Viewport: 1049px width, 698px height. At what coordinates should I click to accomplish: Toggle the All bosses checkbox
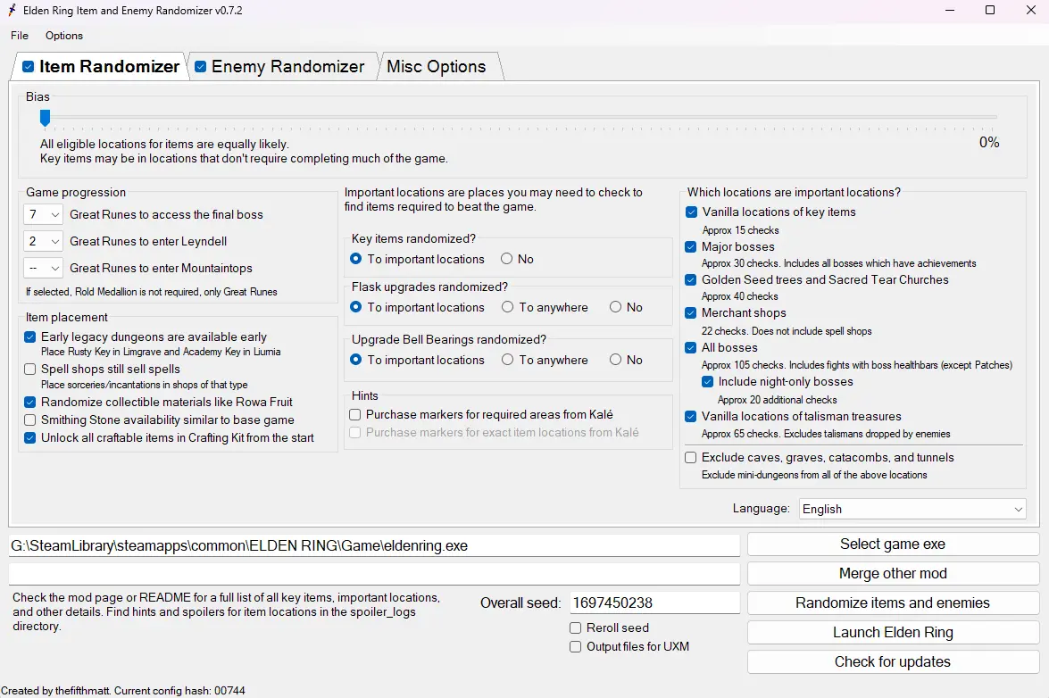[691, 348]
